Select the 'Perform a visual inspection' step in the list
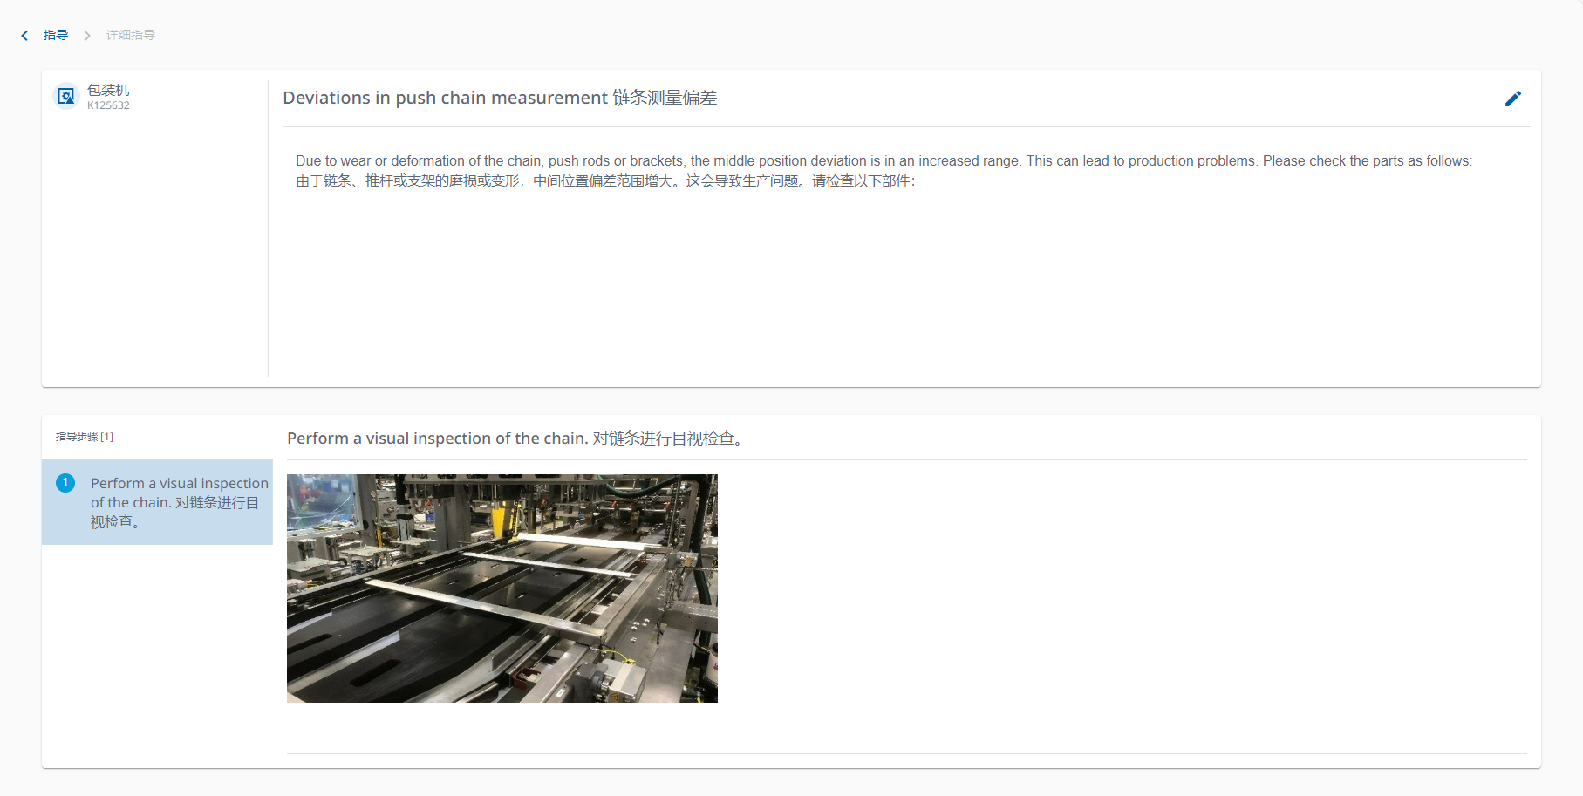This screenshot has height=796, width=1583. coord(174,502)
